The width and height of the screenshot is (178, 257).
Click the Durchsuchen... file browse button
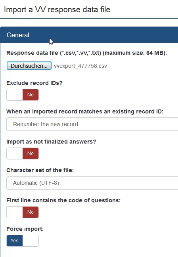[x=29, y=66]
